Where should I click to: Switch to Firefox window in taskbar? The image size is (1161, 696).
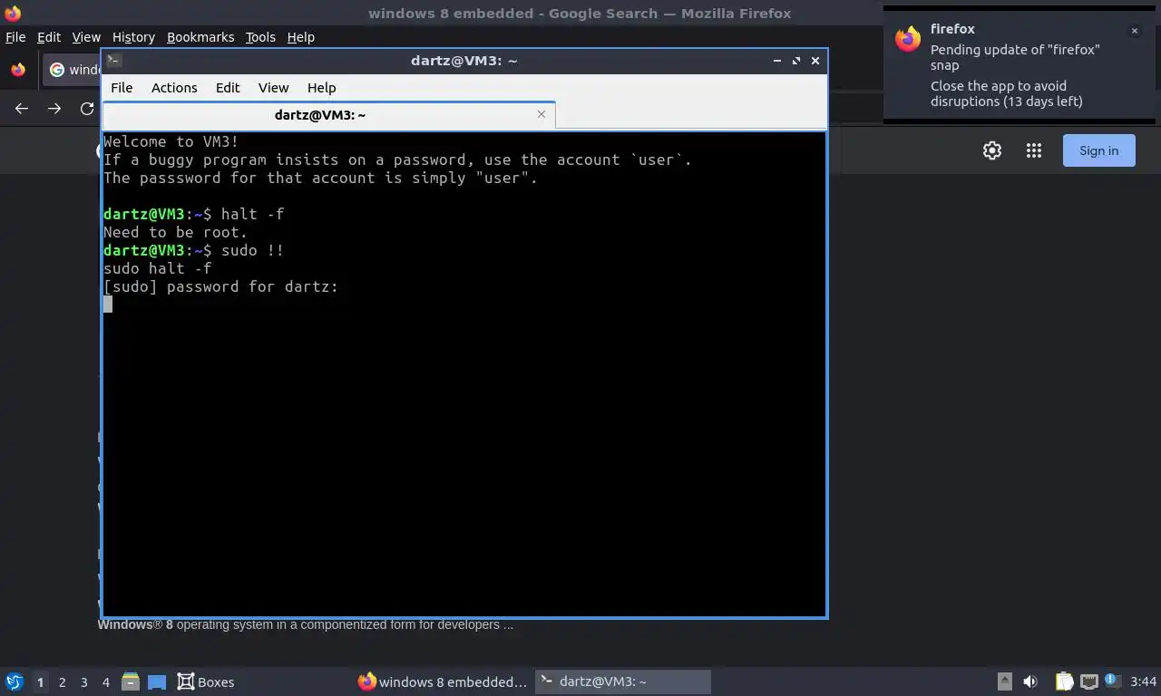click(442, 681)
